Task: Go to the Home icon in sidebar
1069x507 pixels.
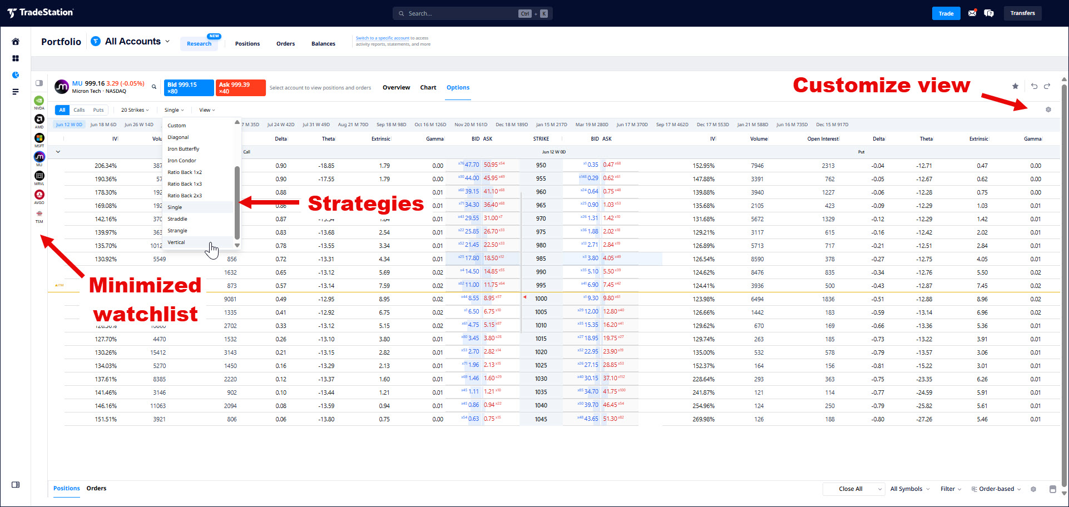Action: point(16,42)
